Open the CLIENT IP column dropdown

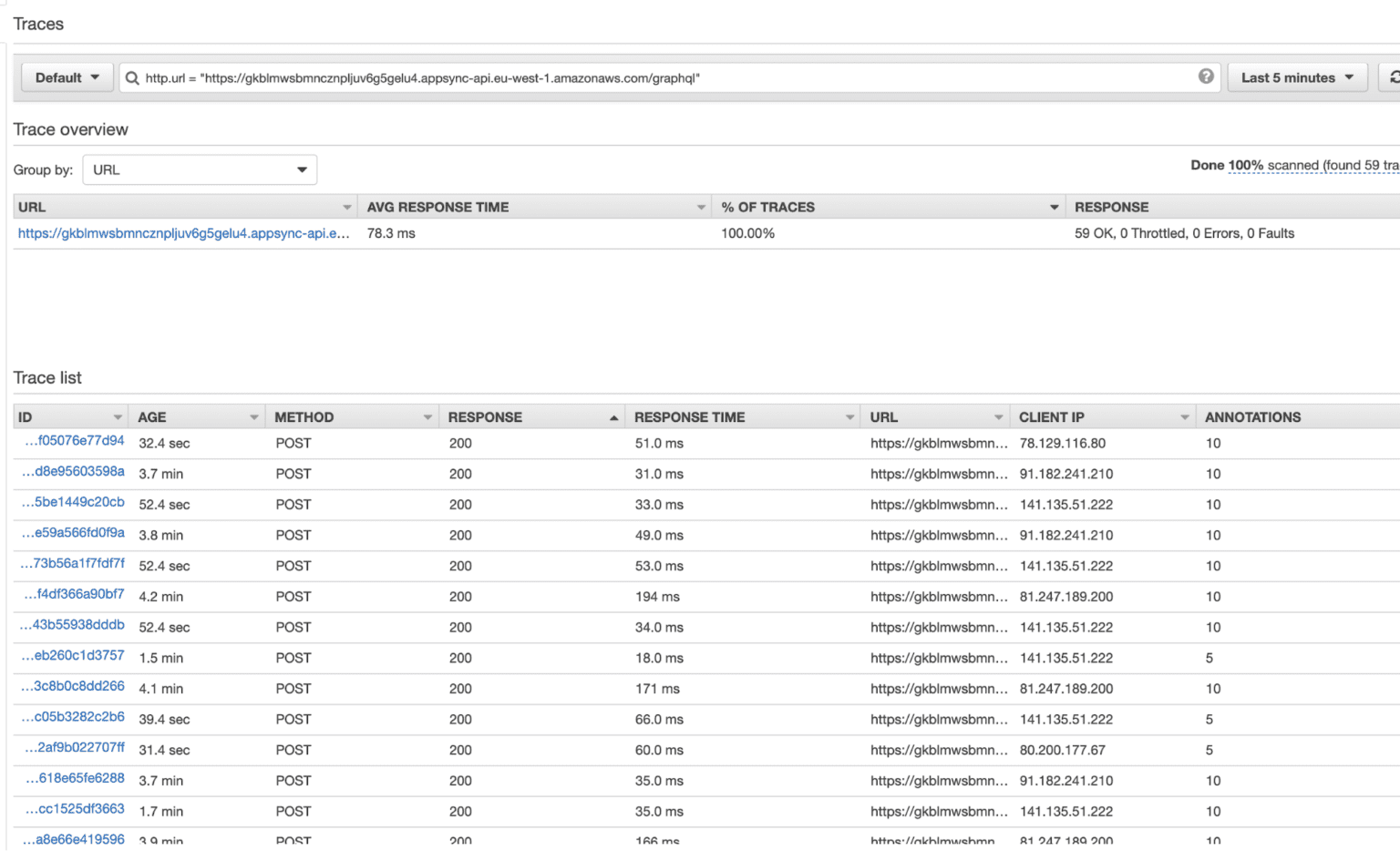(x=1183, y=416)
